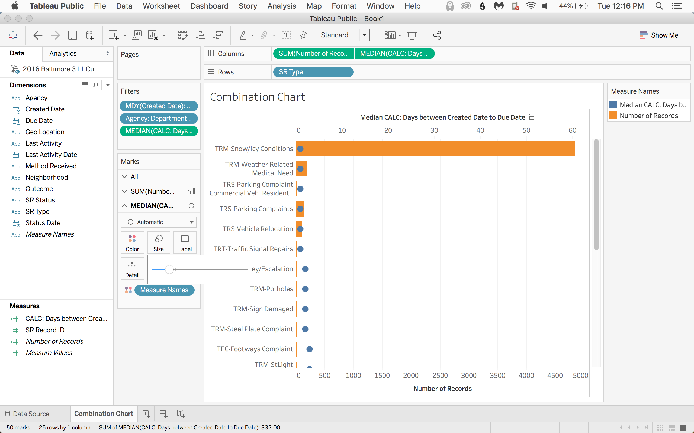Select the Neighborhood dimension field
Viewport: 694px width, 433px height.
47,178
